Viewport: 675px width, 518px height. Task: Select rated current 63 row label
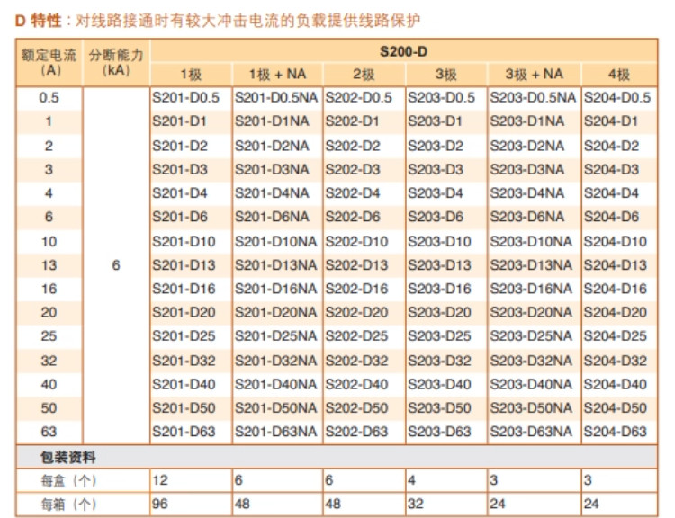[49, 432]
